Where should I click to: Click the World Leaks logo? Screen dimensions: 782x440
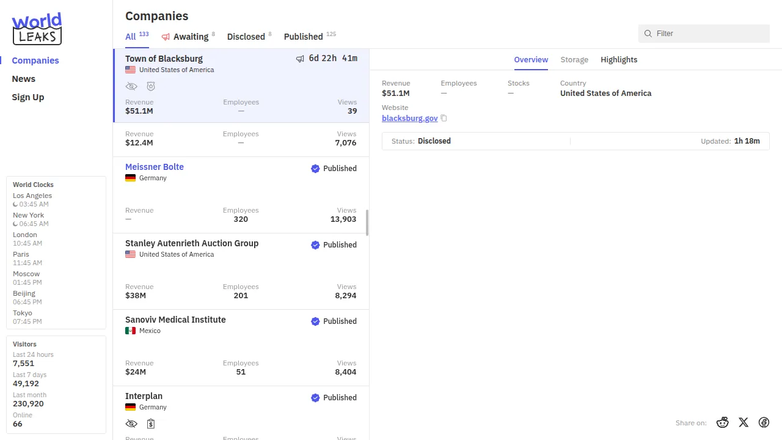coord(37,29)
